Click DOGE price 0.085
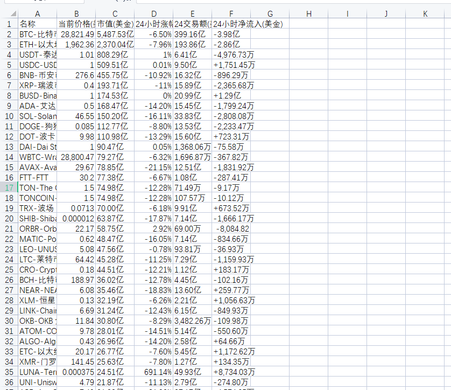451x390 pixels. (76, 127)
